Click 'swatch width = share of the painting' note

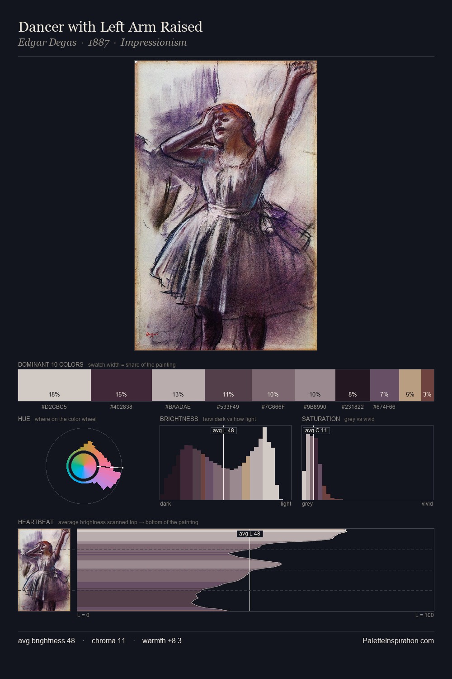(132, 364)
